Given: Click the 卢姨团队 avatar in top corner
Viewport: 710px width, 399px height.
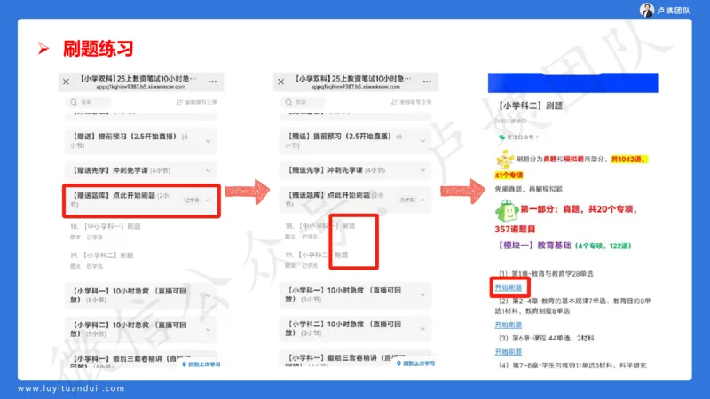Looking at the screenshot, I should [647, 10].
